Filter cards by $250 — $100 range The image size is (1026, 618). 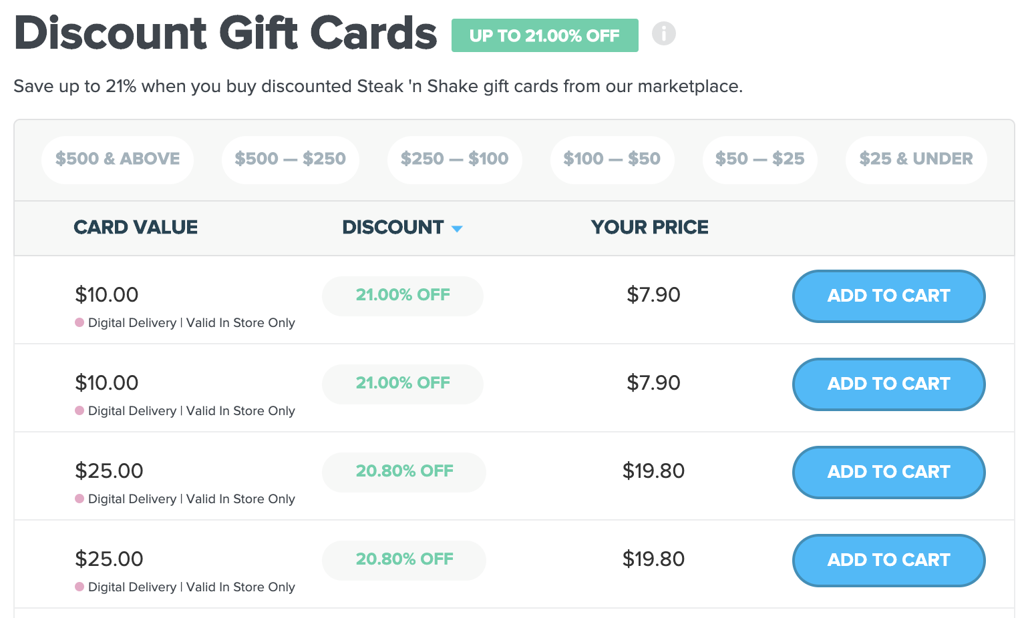pos(454,159)
